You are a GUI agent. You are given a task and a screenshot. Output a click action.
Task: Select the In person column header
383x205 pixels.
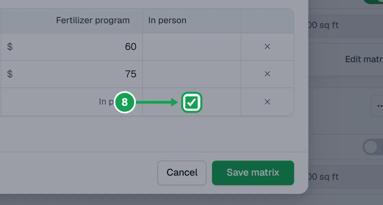point(167,20)
